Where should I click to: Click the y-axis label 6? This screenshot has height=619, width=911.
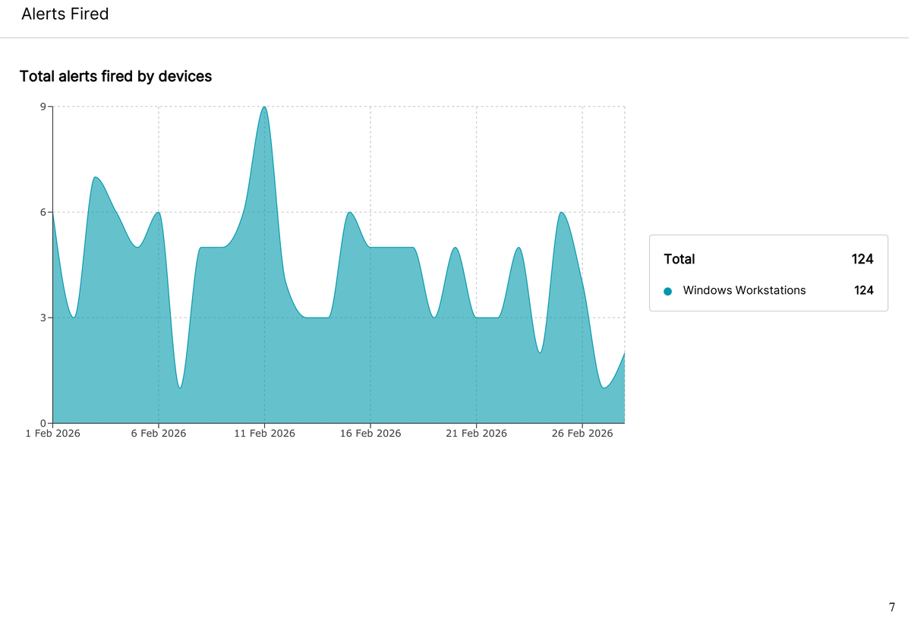[x=43, y=212]
